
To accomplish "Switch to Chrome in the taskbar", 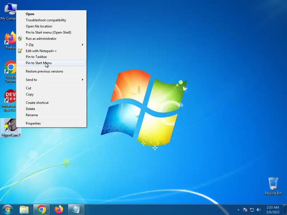I will click(x=41, y=209).
